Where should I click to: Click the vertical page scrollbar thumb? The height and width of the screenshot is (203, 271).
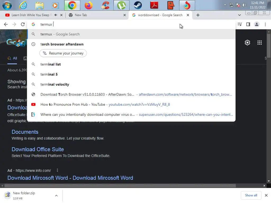tap(269, 45)
